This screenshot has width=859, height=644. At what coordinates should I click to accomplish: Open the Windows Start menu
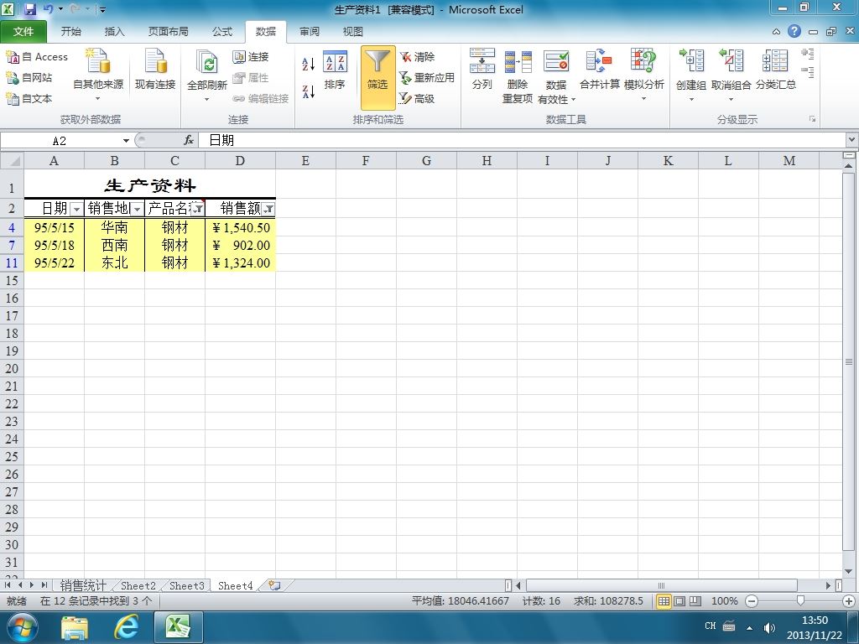point(23,627)
